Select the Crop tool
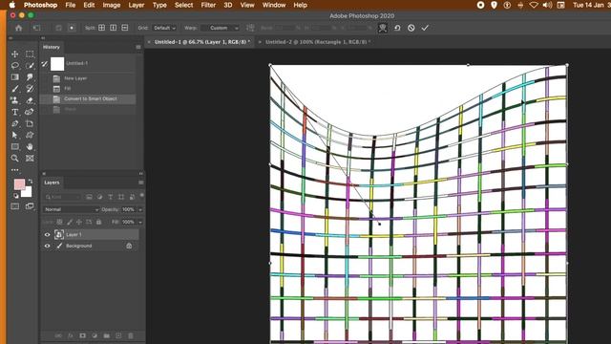611x344 pixels. [30, 123]
